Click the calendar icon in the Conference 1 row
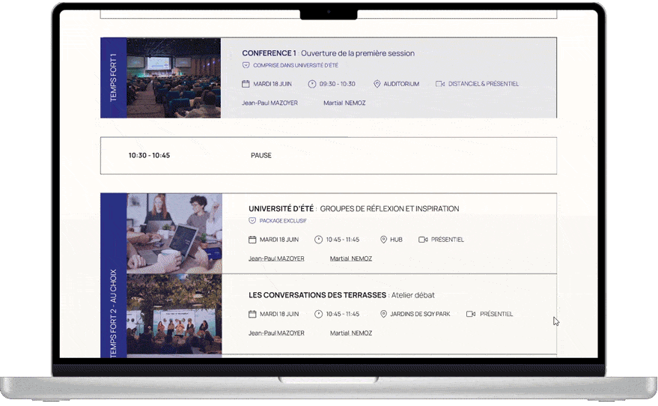The height and width of the screenshot is (406, 658). tap(246, 84)
